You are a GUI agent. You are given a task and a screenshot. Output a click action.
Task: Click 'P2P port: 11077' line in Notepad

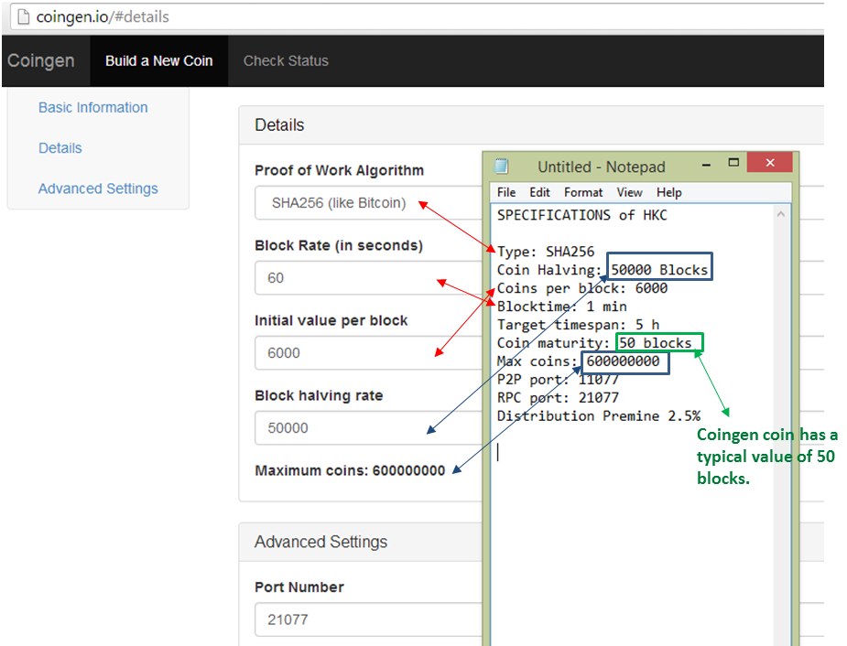pos(558,380)
